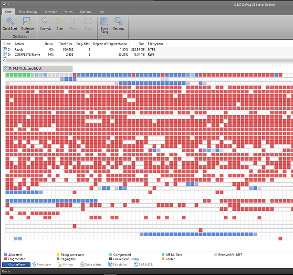Select 'COMPLETE/Name' action on D: row
This screenshot has height=275, width=293.
point(27,55)
